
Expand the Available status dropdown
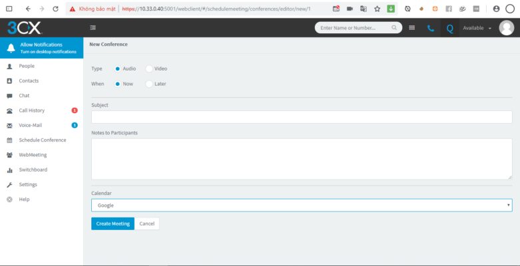click(477, 28)
